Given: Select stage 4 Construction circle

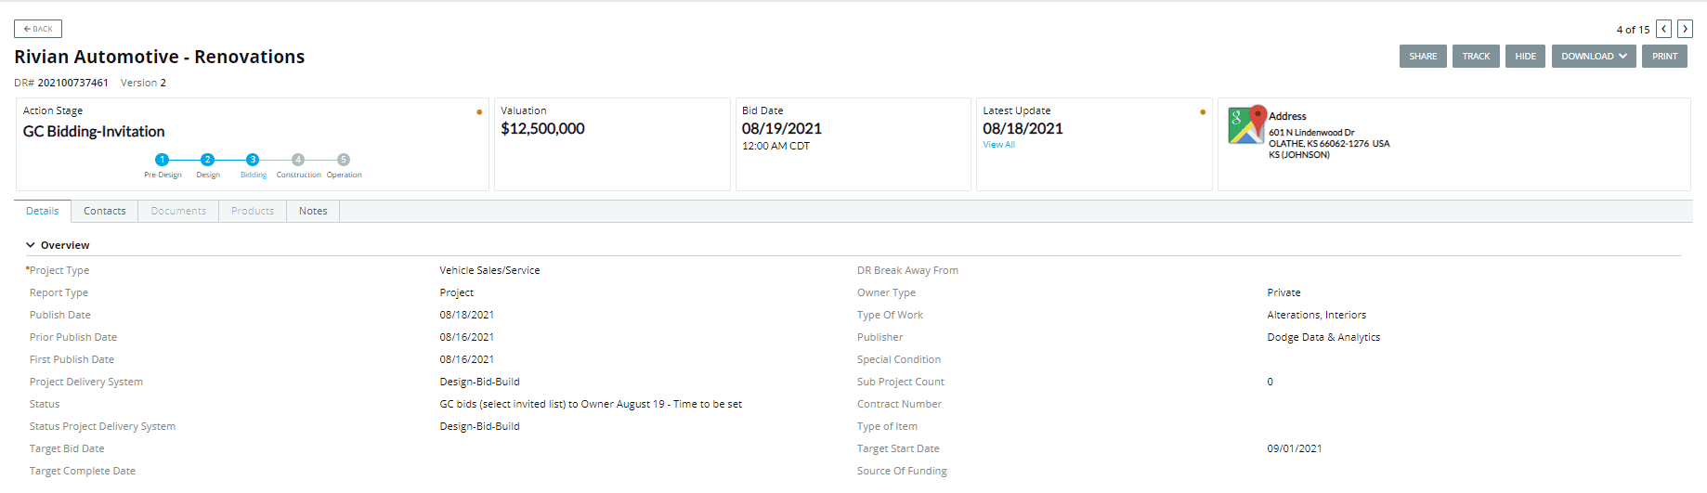Looking at the screenshot, I should coord(298,160).
